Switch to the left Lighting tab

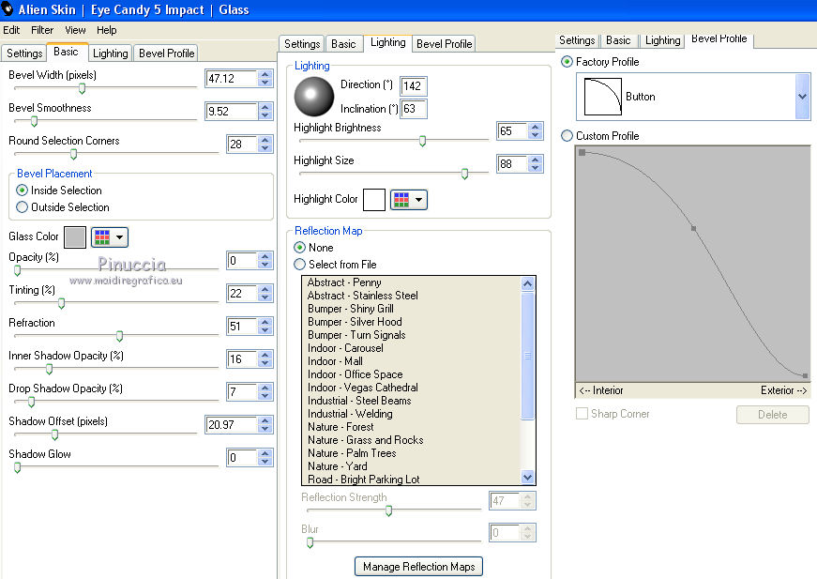(x=111, y=53)
